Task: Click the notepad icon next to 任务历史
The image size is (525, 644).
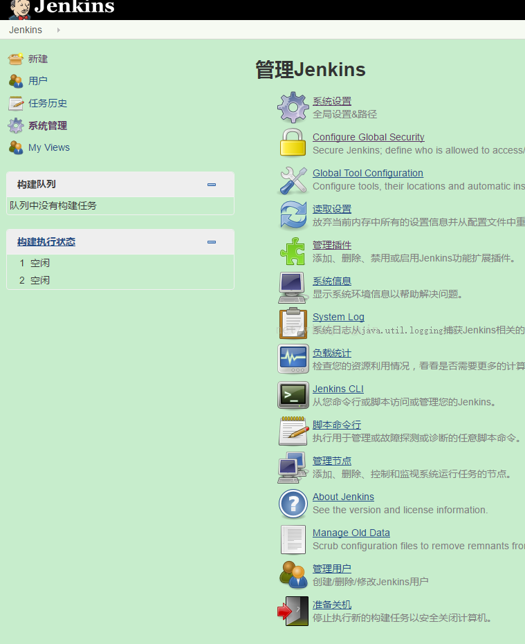Action: (16, 103)
